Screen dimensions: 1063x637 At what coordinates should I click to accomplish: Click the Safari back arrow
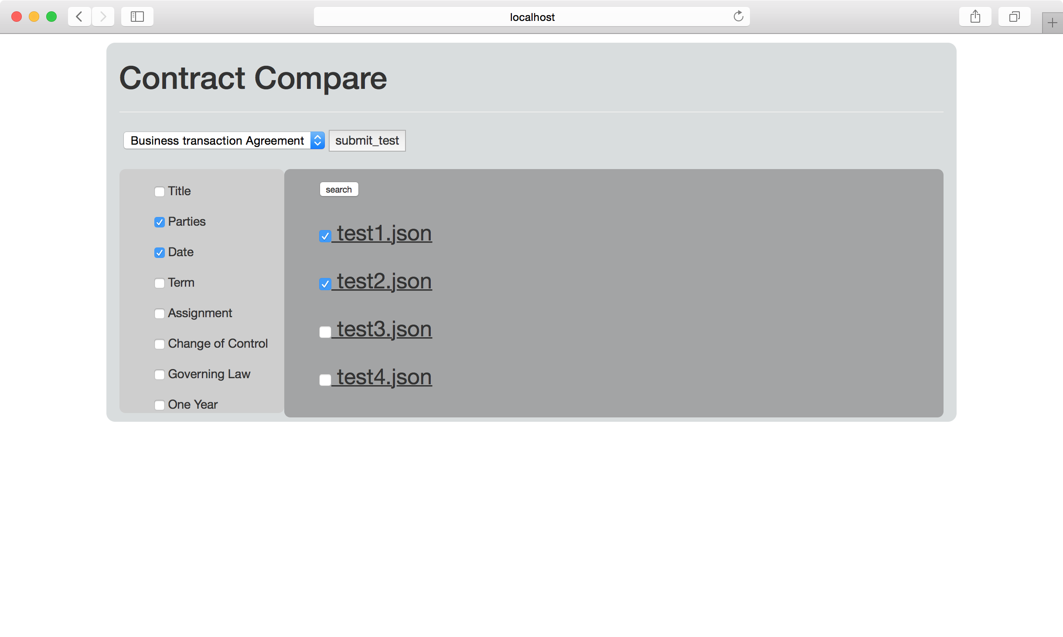click(x=79, y=17)
